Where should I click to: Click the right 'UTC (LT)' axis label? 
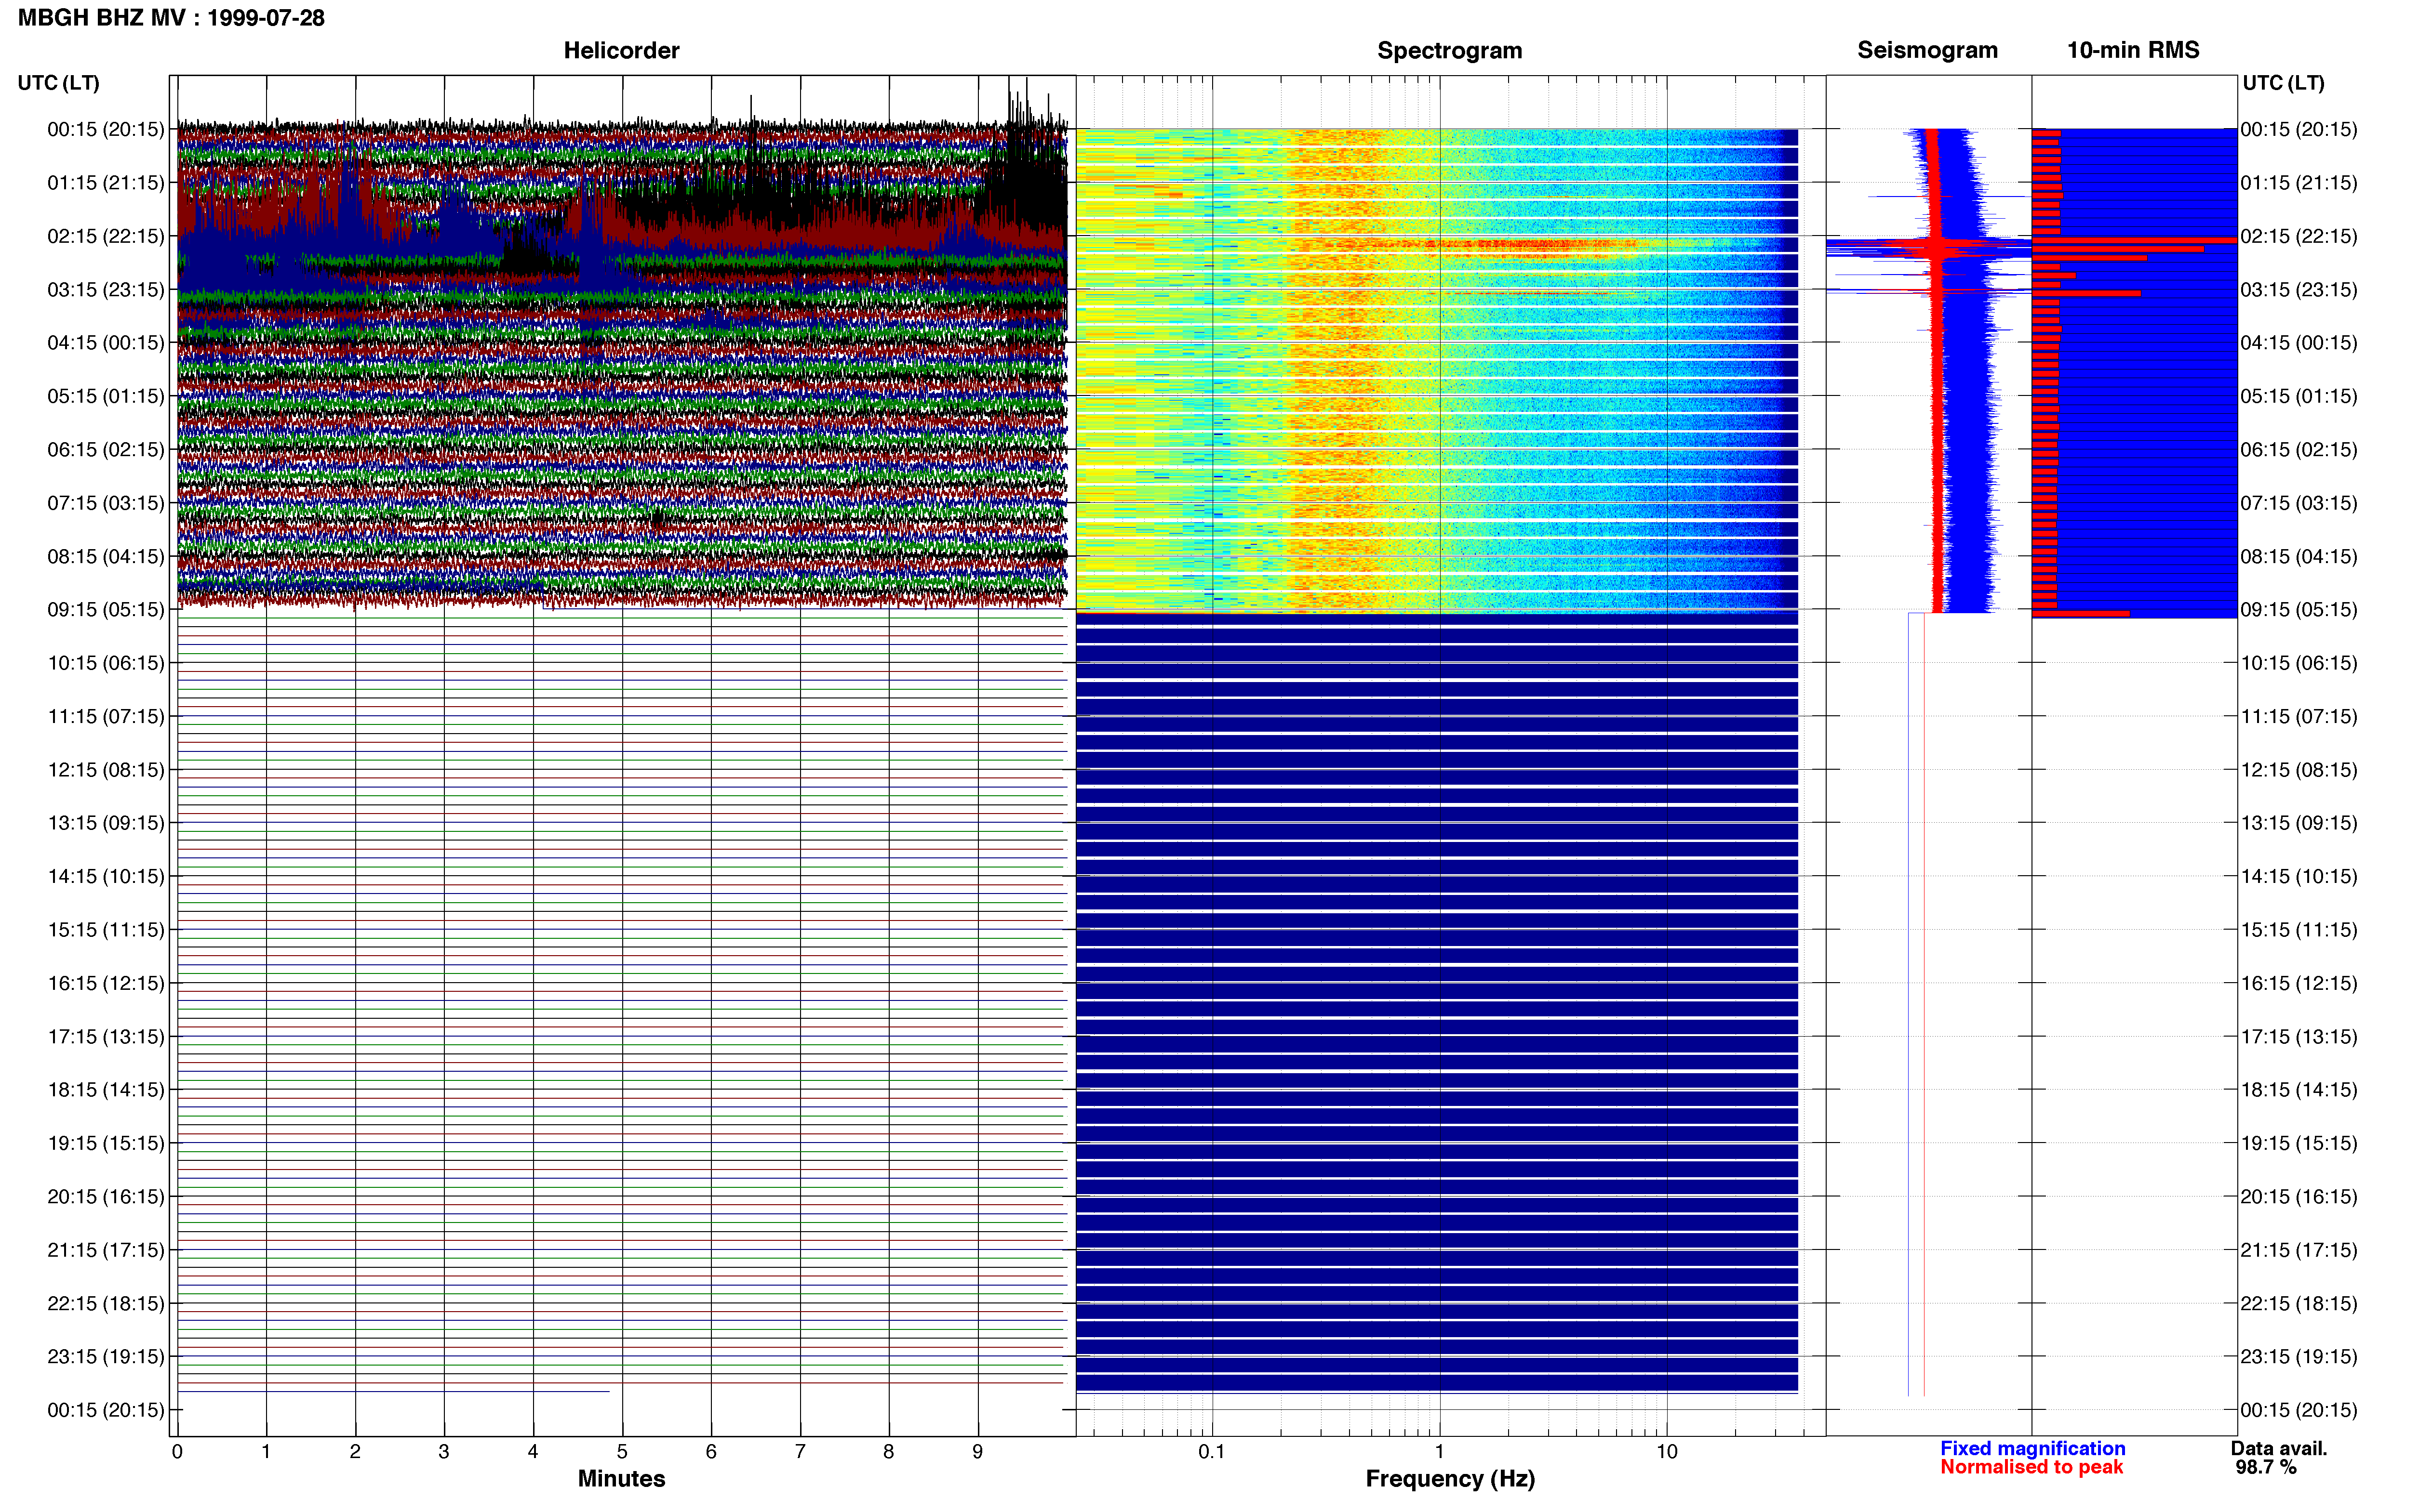2283,83
